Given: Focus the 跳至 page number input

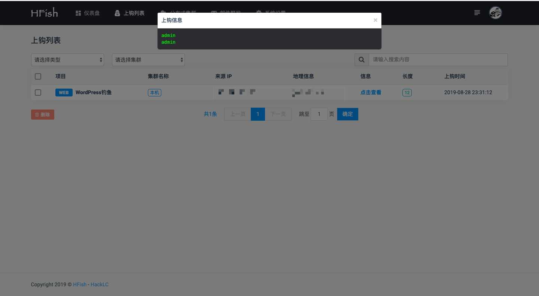Looking at the screenshot, I should (x=319, y=114).
